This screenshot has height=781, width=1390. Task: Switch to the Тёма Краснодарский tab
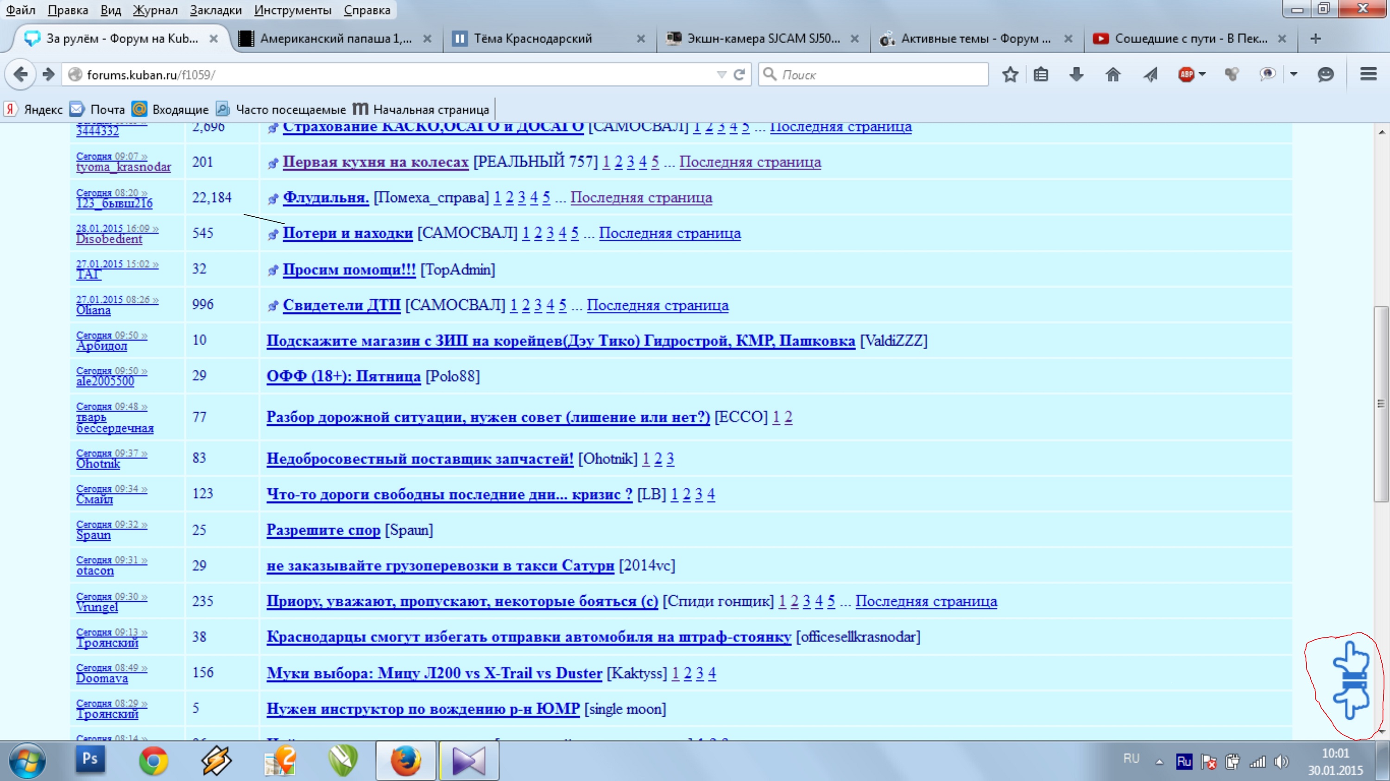pyautogui.click(x=532, y=38)
